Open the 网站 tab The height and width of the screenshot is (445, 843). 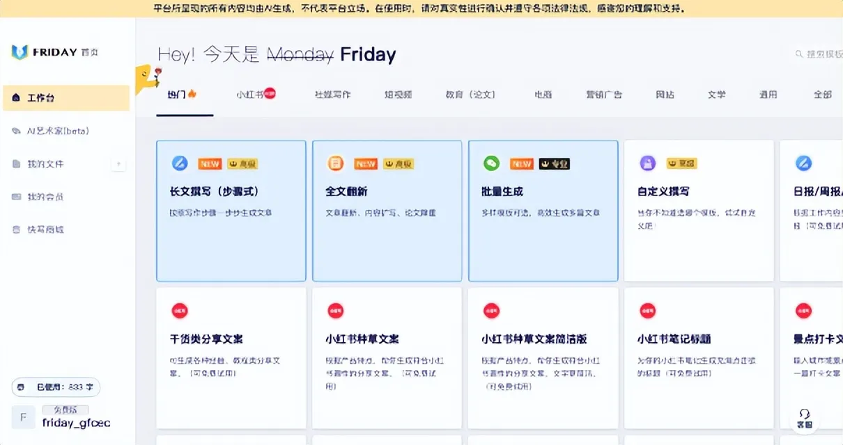[x=665, y=95]
